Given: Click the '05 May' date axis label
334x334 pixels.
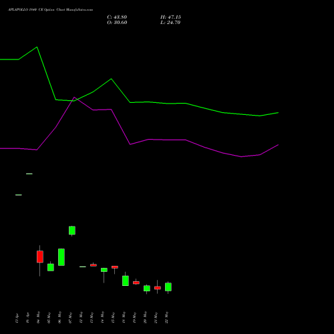Looking at the screenshot, I should pyautogui.click(x=49, y=317).
